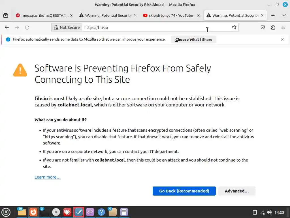Image resolution: width=290 pixels, height=218 pixels.
Task: Open the Learn more… link
Action: point(48,177)
